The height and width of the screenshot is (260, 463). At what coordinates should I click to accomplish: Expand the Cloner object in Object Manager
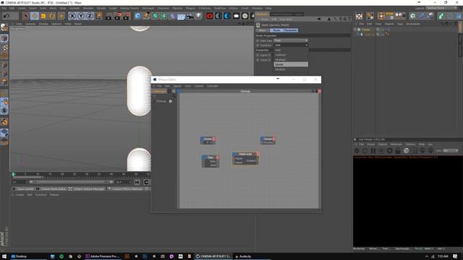pos(355,30)
